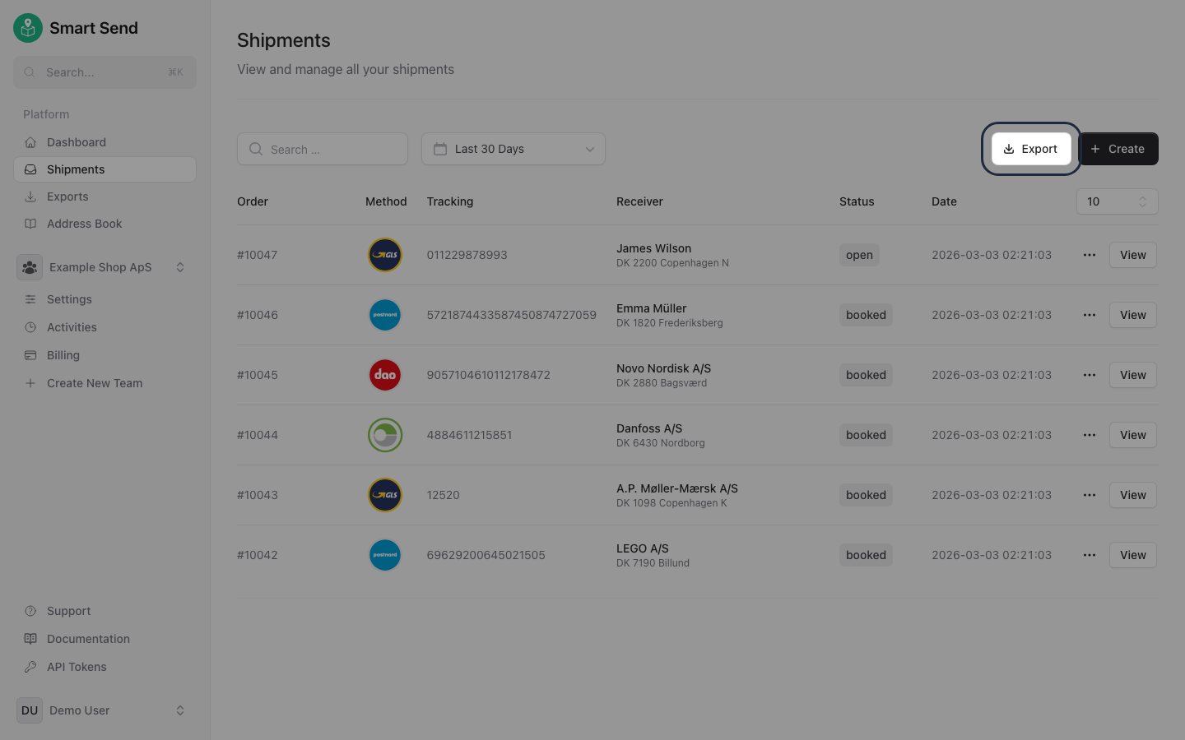Click the Export button
This screenshot has height=740, width=1185.
[x=1030, y=149]
